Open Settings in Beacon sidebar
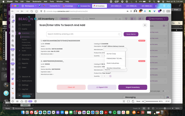Screen dimensions: 185x116 tap(25, 85)
